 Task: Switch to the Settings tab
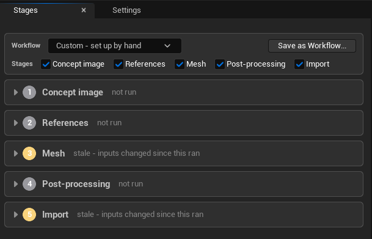tap(126, 10)
